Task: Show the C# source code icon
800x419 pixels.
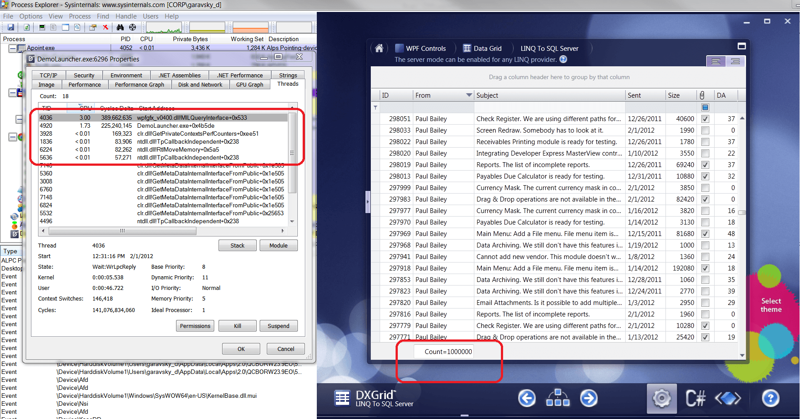Action: [696, 398]
